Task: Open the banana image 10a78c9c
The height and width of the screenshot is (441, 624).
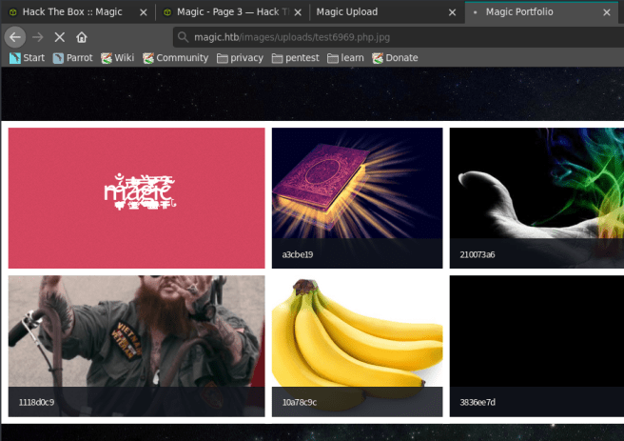Action: pos(357,346)
